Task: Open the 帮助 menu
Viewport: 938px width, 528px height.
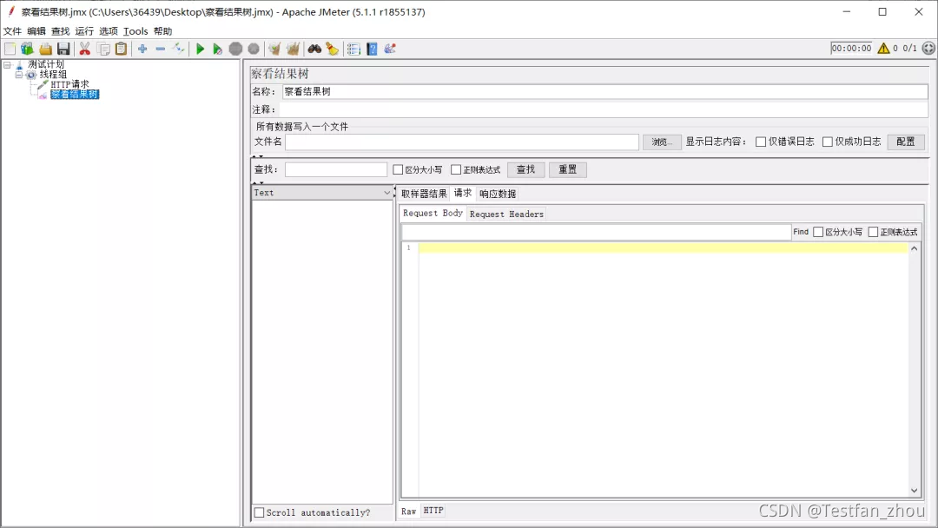Action: [x=162, y=31]
